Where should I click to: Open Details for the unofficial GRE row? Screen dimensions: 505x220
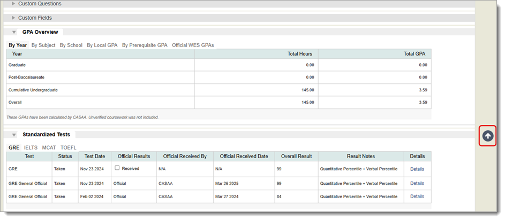pyautogui.click(x=417, y=169)
